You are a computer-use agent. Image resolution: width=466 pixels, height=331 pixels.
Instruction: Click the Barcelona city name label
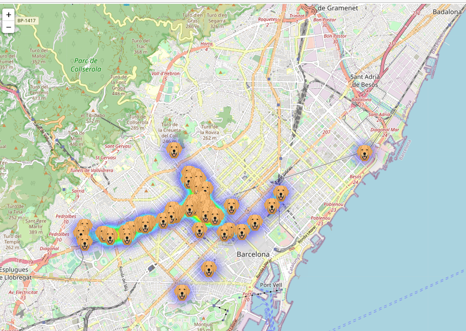[253, 254]
